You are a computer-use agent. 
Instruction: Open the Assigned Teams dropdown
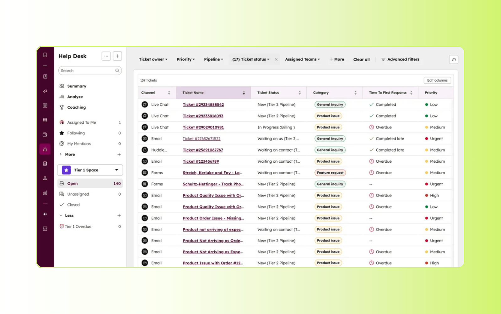[x=302, y=59]
